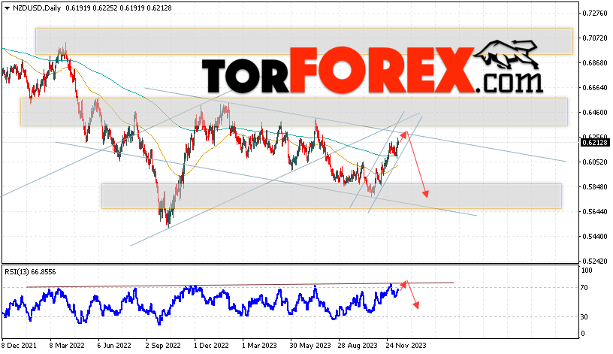
Task: Click the 1 Mar 2023 date label
Action: 259,346
